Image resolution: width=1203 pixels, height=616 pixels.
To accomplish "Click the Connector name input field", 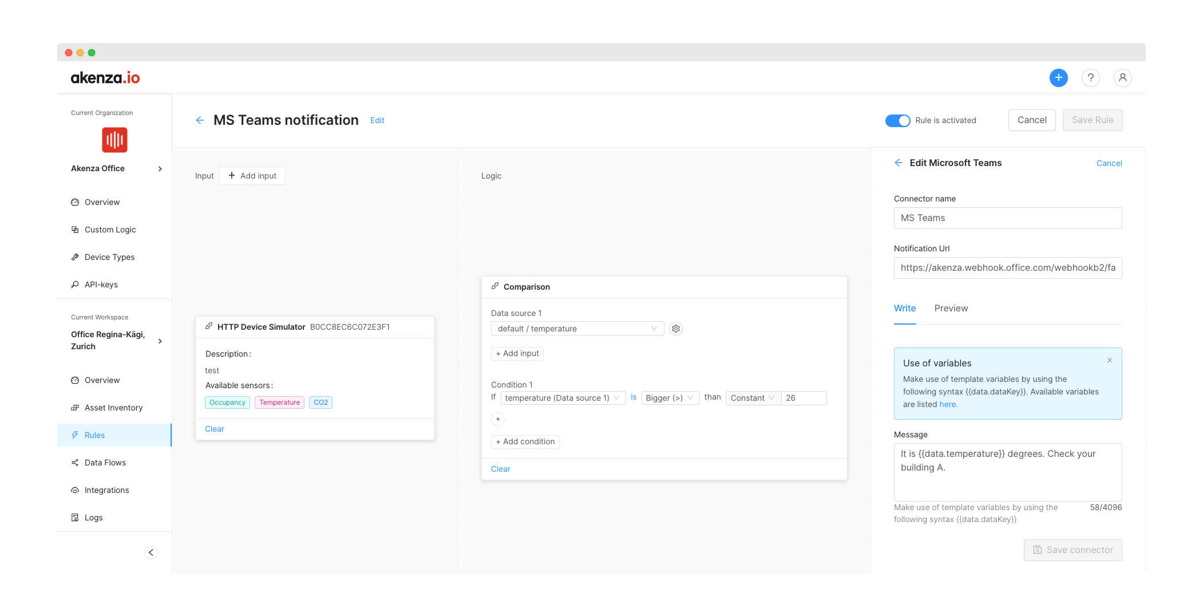I will point(1008,218).
